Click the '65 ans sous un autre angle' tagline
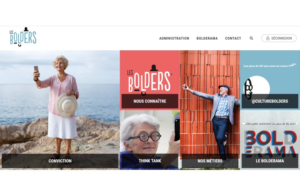The height and width of the screenshot is (196, 300). click(270, 65)
